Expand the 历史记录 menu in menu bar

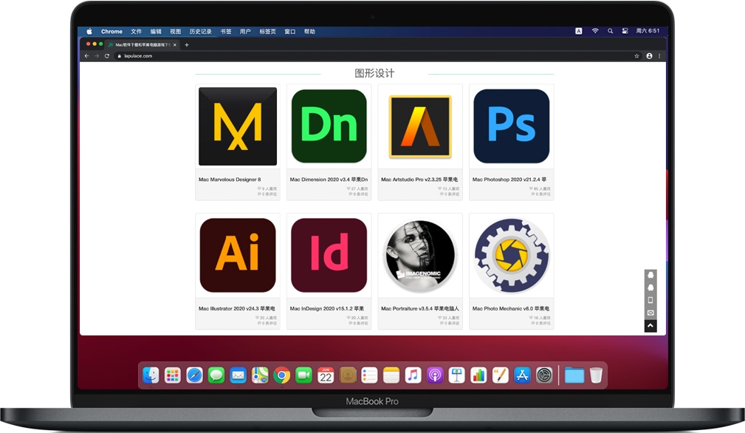[x=200, y=32]
